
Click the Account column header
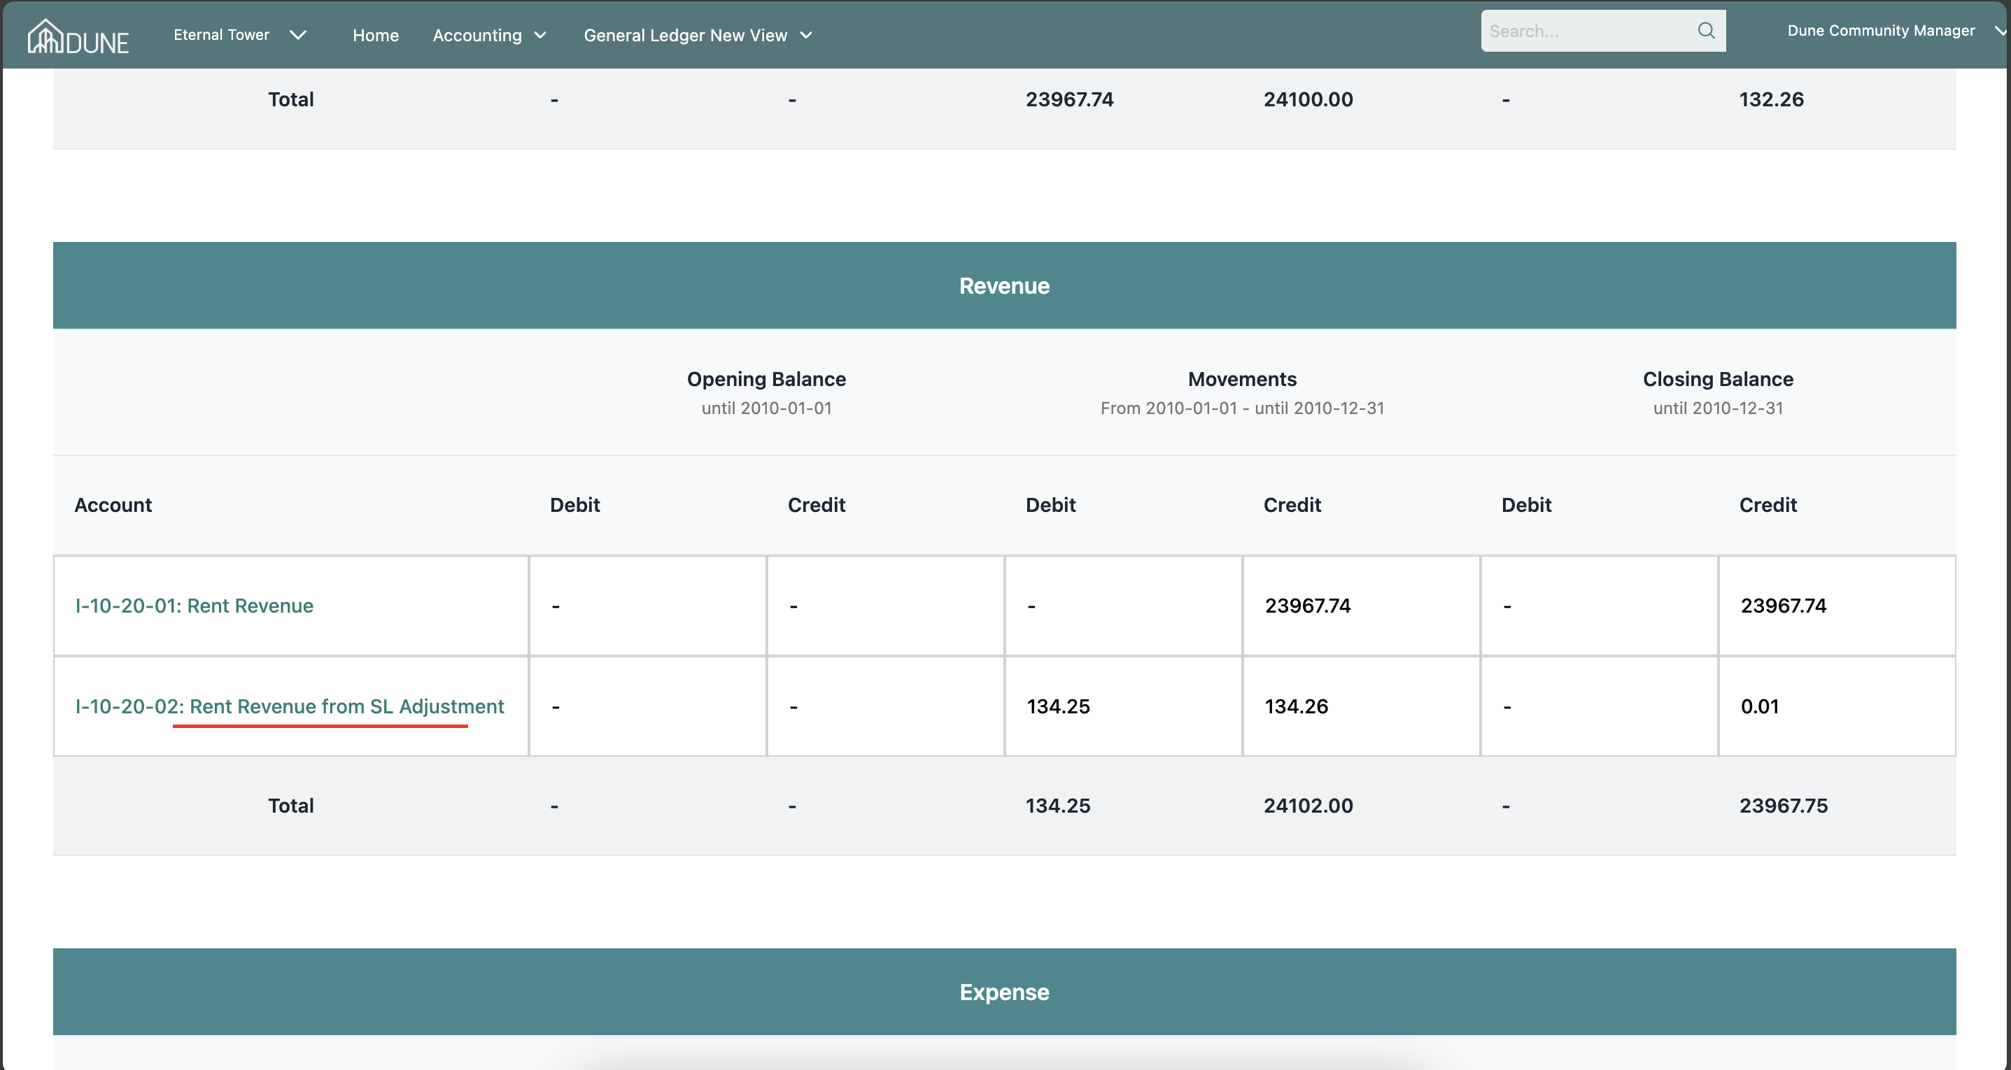(x=113, y=505)
